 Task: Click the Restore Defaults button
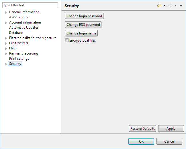(142, 128)
